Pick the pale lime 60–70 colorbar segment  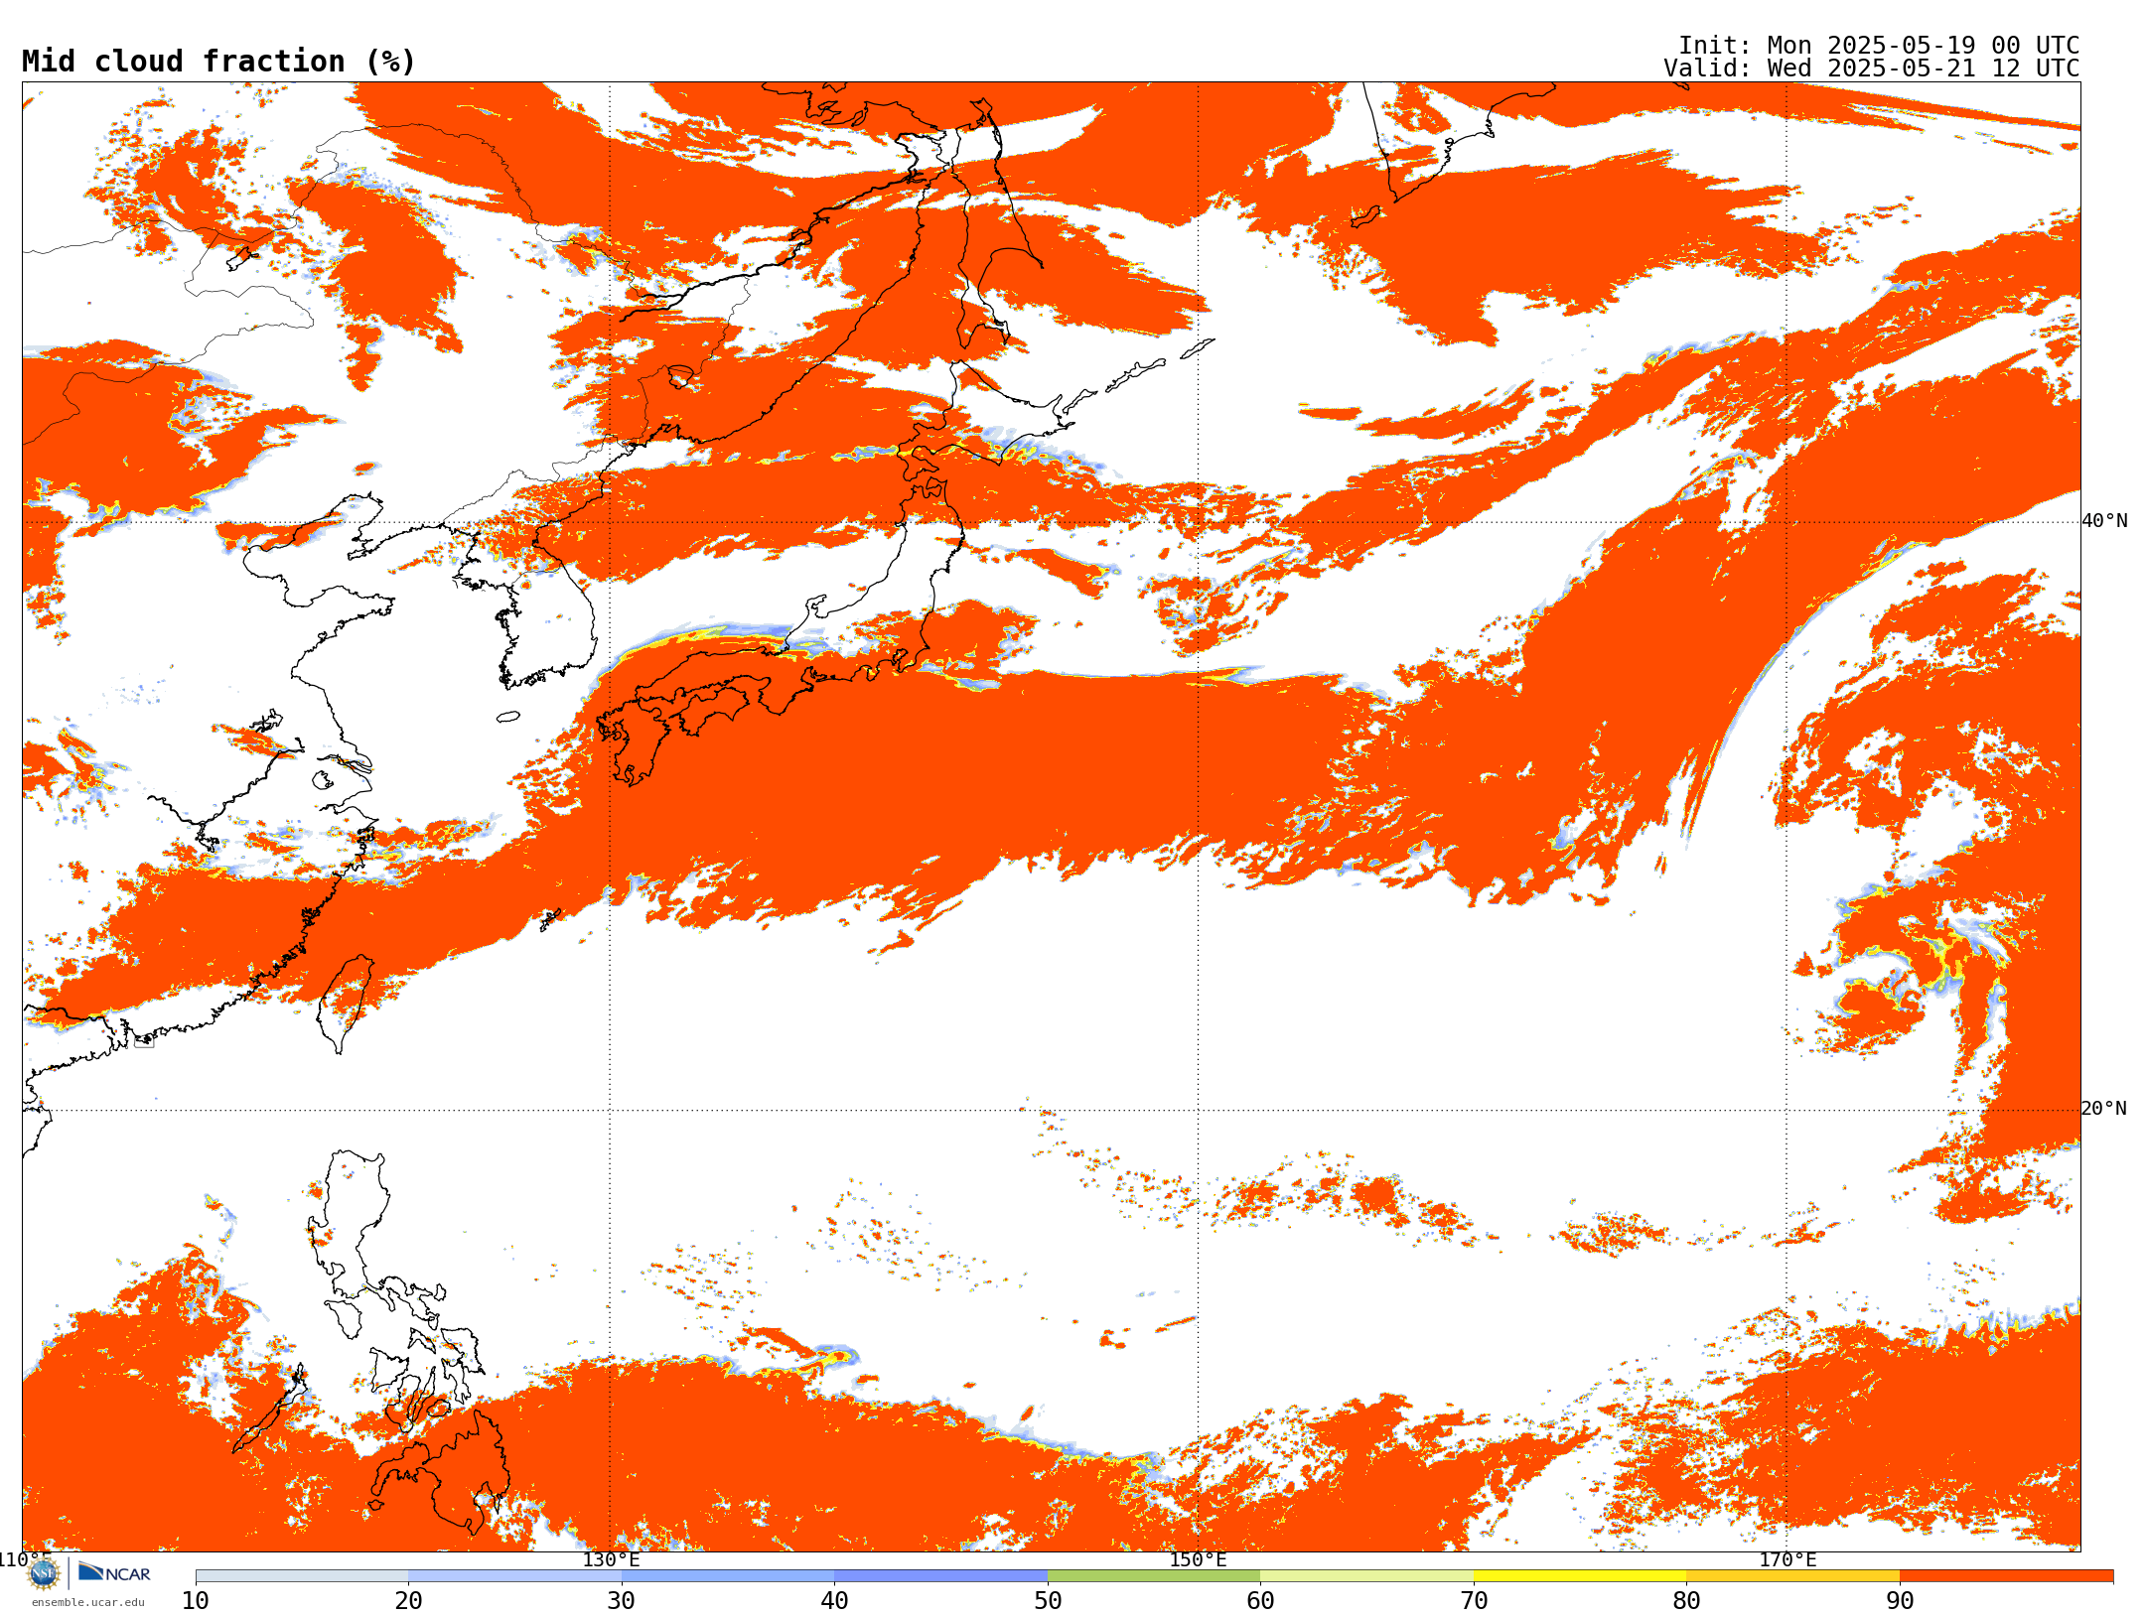point(1367,1576)
